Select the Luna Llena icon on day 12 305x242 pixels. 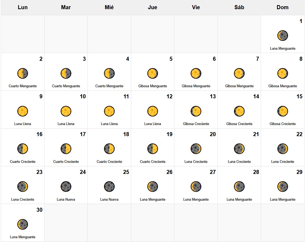[152, 111]
